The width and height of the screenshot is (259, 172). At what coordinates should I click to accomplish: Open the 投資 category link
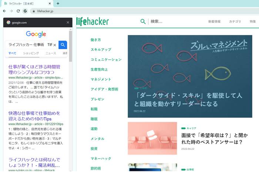(x=94, y=149)
